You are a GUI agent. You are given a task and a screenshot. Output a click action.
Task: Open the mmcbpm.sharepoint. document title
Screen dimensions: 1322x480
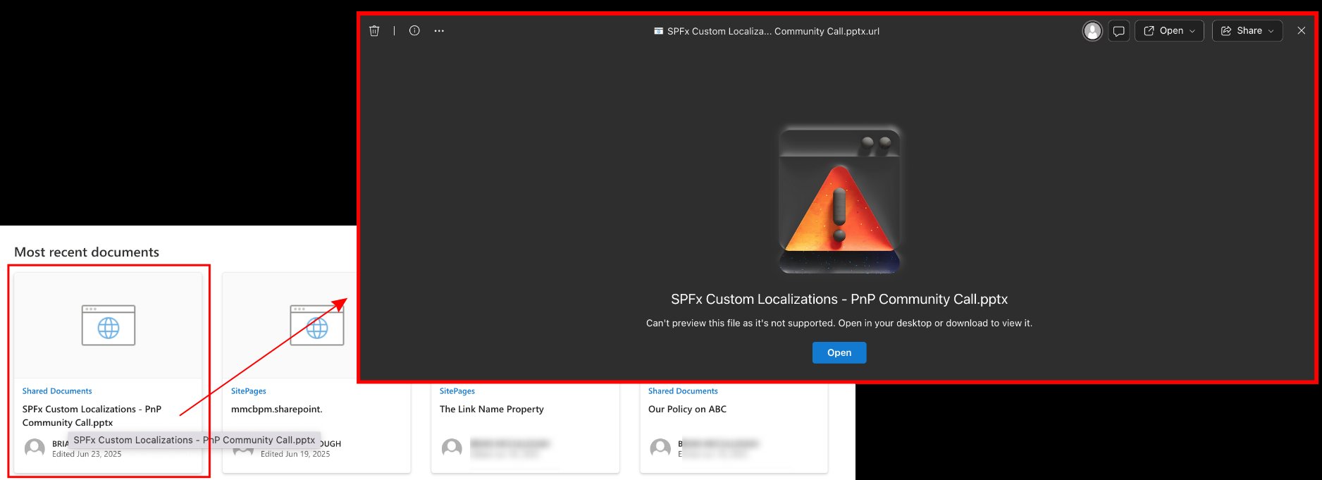pos(277,409)
